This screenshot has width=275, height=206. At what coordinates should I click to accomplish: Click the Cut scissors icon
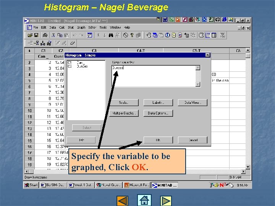coord(53,35)
